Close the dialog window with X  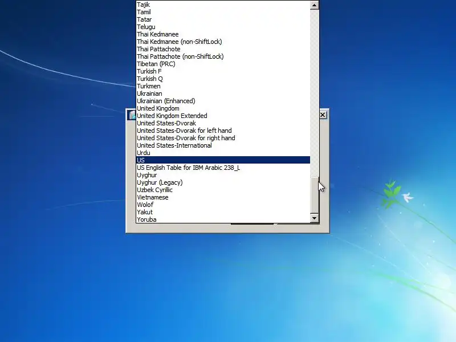pos(323,115)
